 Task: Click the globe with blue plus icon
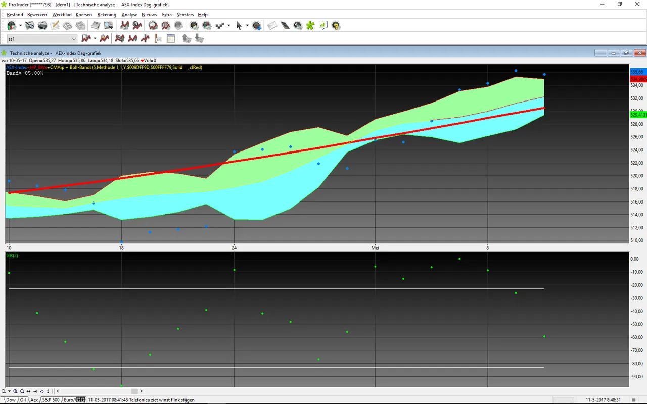tap(257, 25)
